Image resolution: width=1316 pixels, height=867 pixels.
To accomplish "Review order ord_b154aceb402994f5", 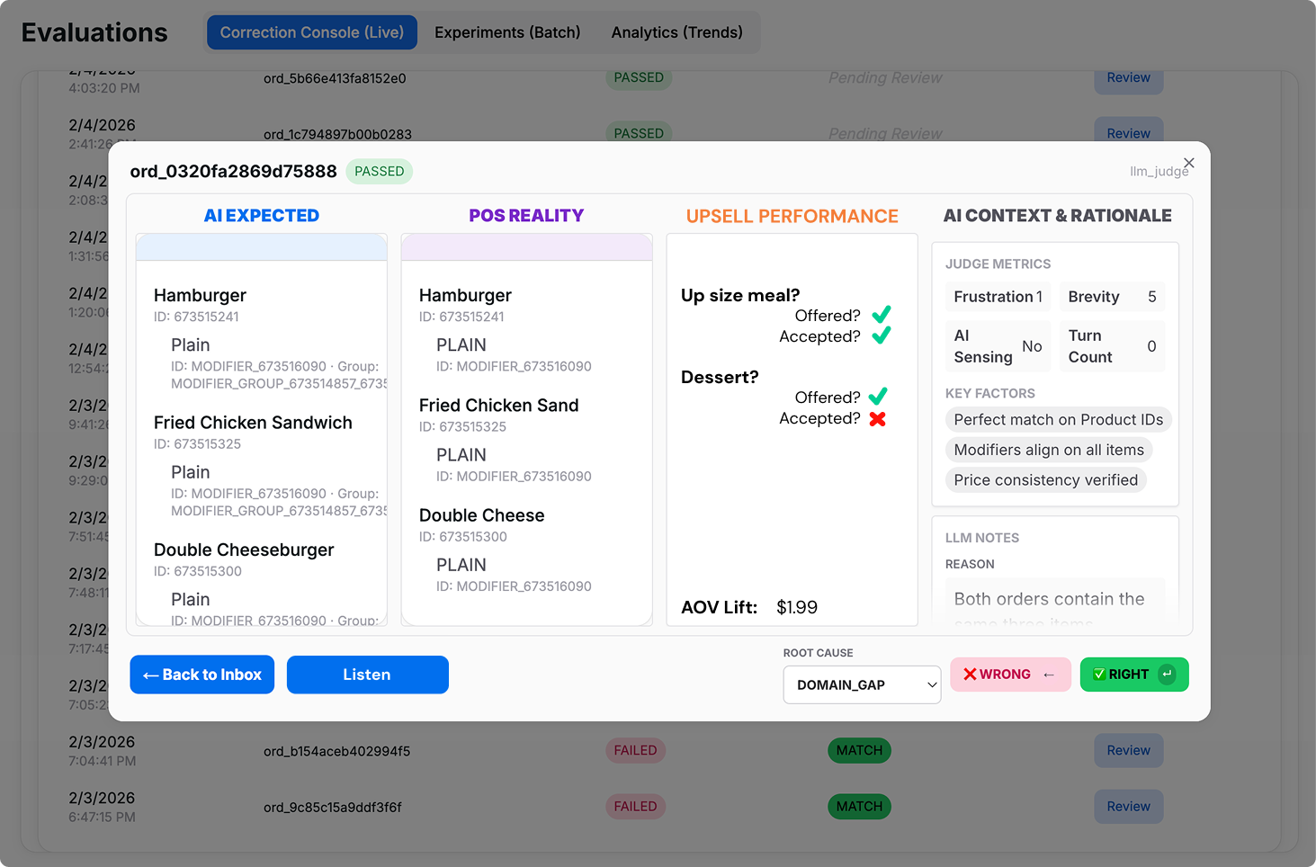I will tap(1128, 750).
